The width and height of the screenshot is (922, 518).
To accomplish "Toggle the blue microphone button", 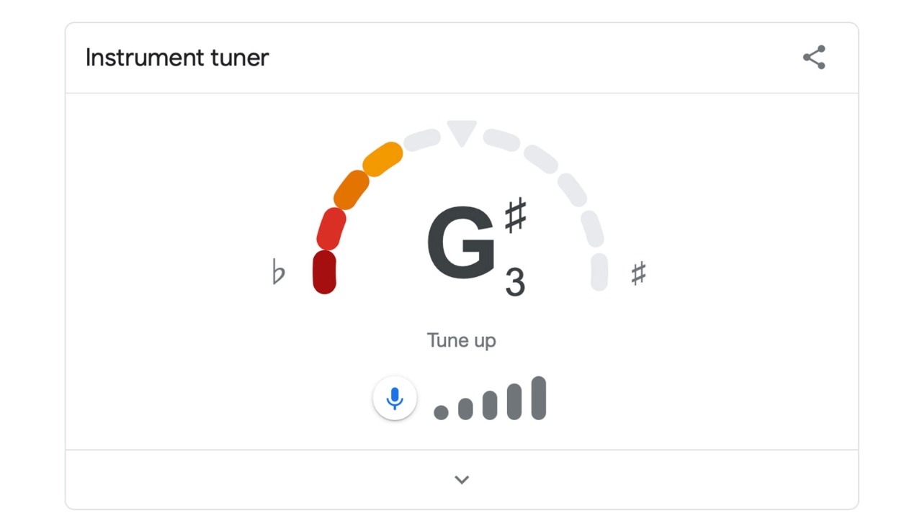I will [x=395, y=398].
